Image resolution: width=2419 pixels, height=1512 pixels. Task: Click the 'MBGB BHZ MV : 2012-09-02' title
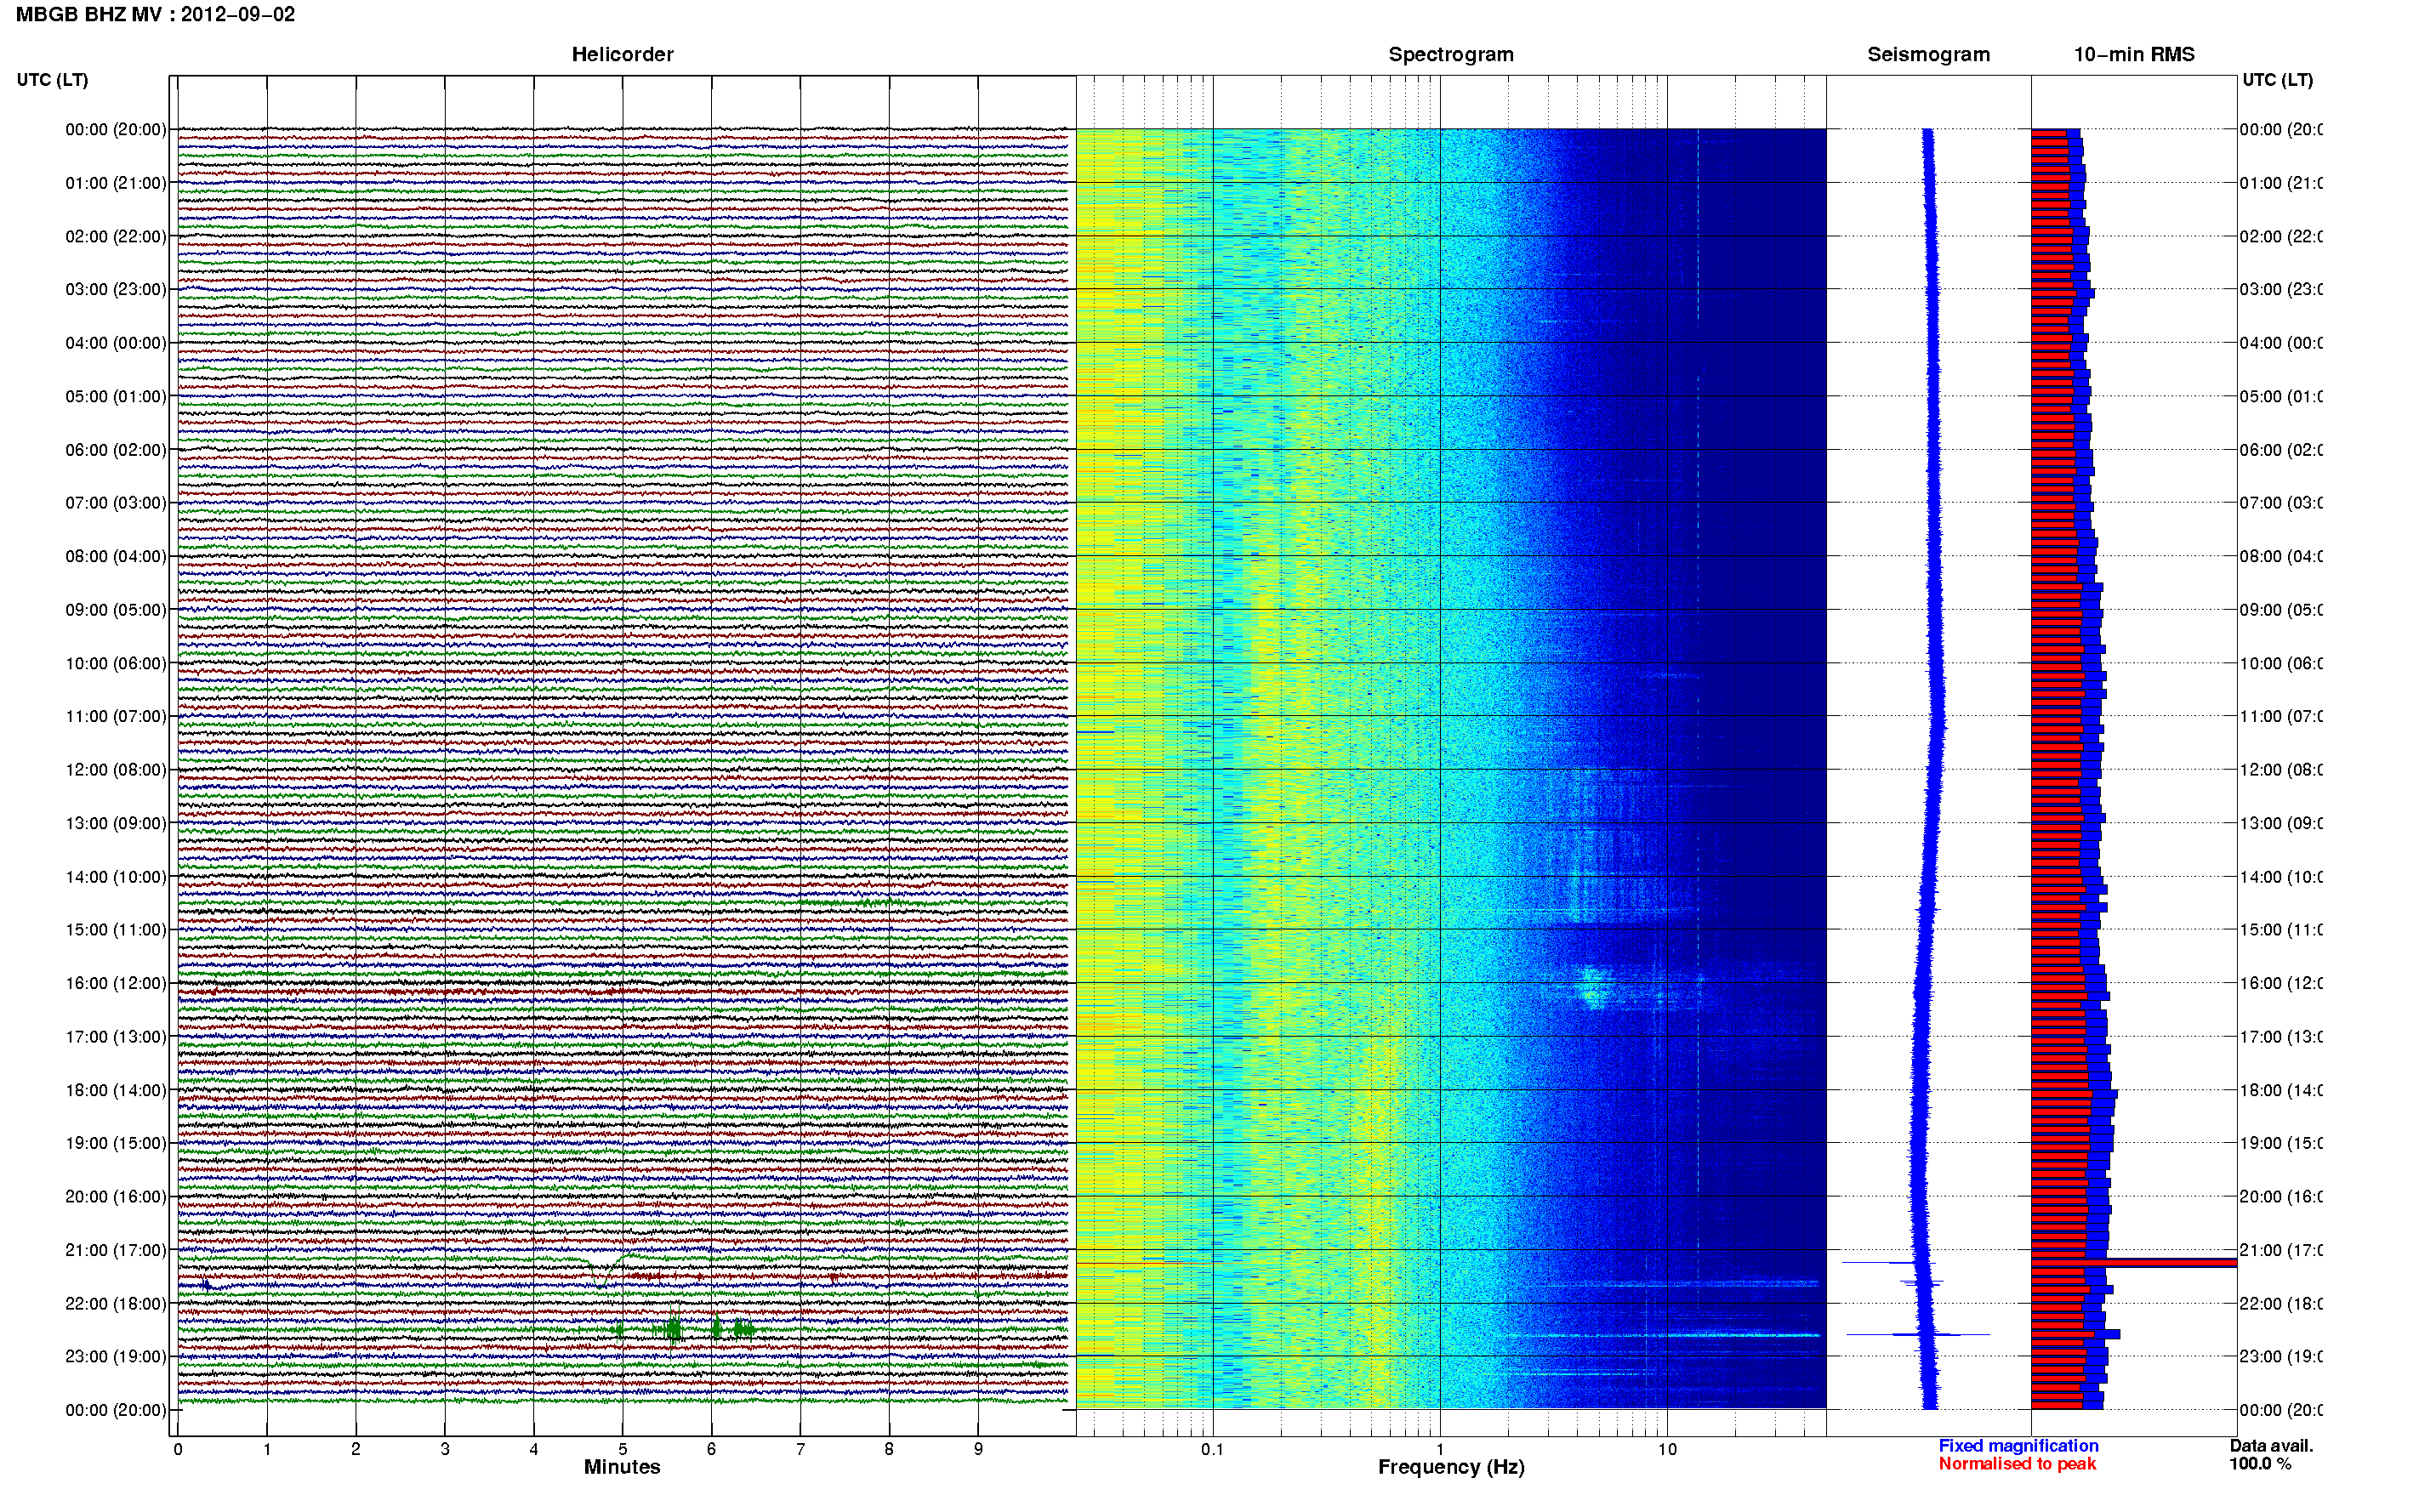pos(155,14)
